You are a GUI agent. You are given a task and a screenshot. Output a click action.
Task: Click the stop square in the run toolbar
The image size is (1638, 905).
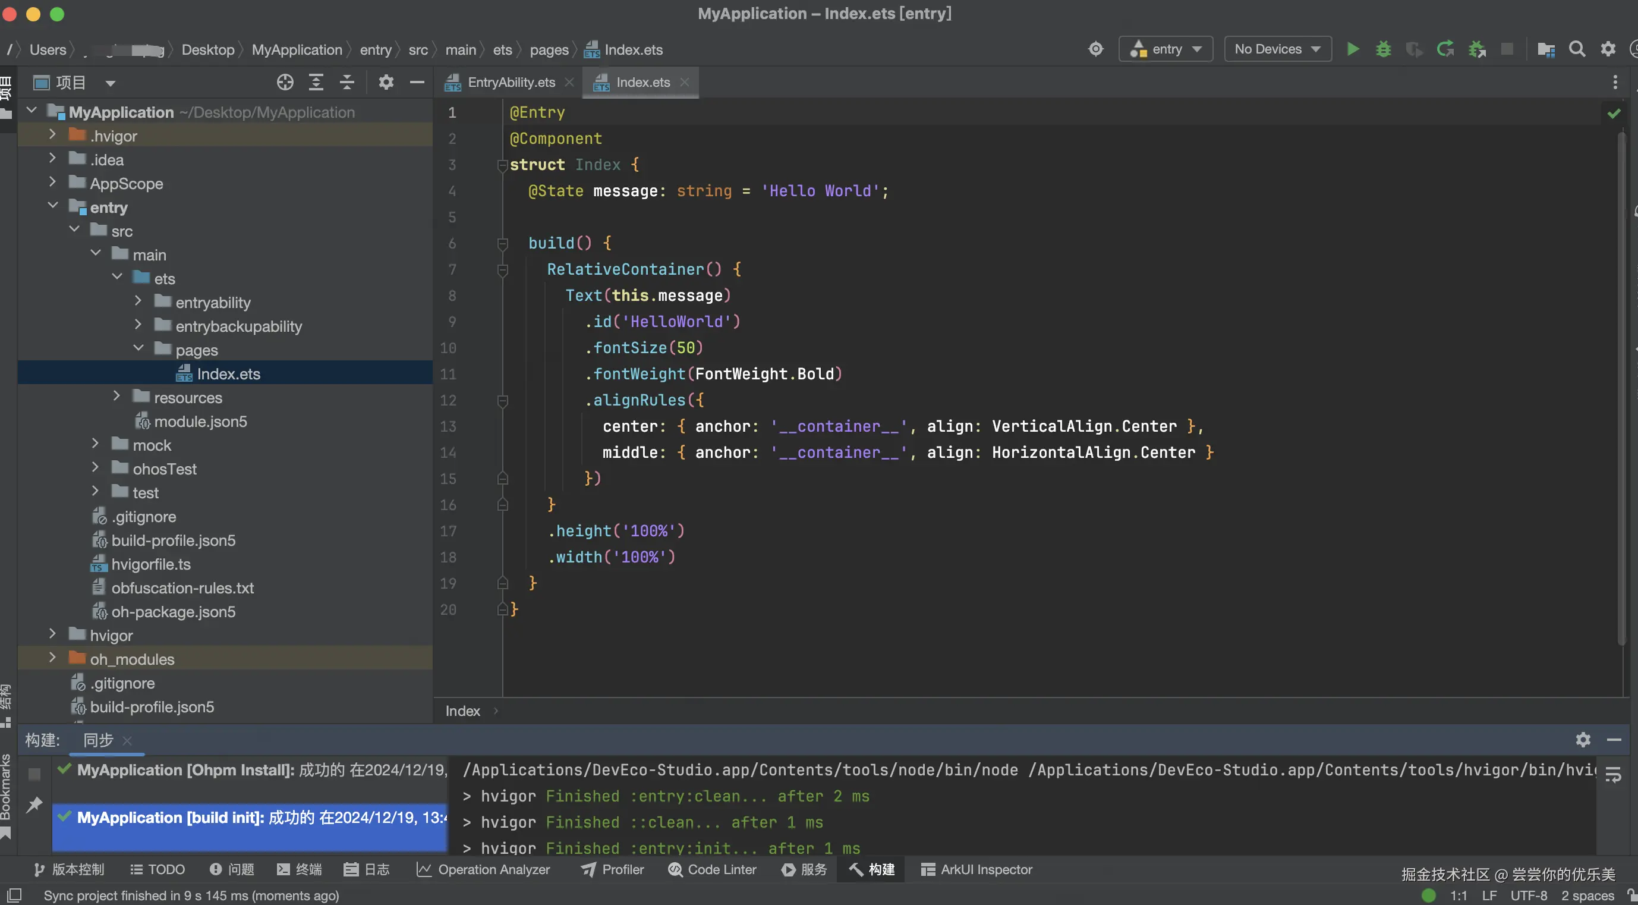1507,49
